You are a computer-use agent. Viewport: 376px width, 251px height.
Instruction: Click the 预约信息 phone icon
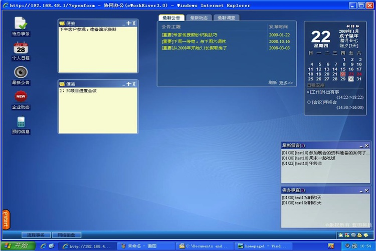pos(21,122)
